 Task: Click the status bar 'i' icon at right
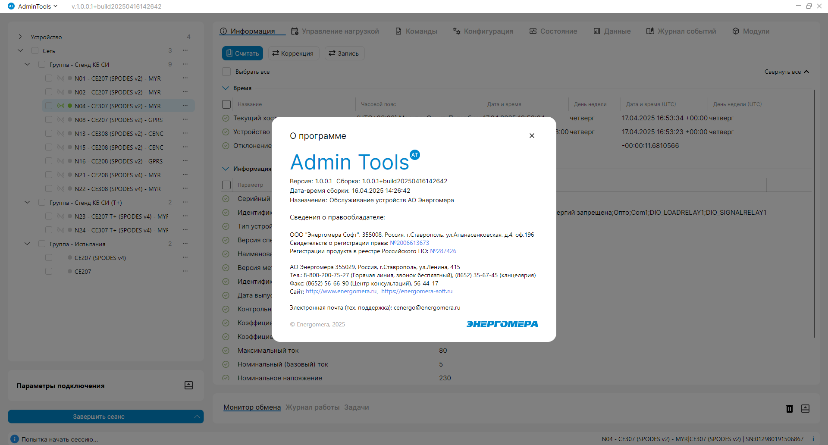[813, 439]
